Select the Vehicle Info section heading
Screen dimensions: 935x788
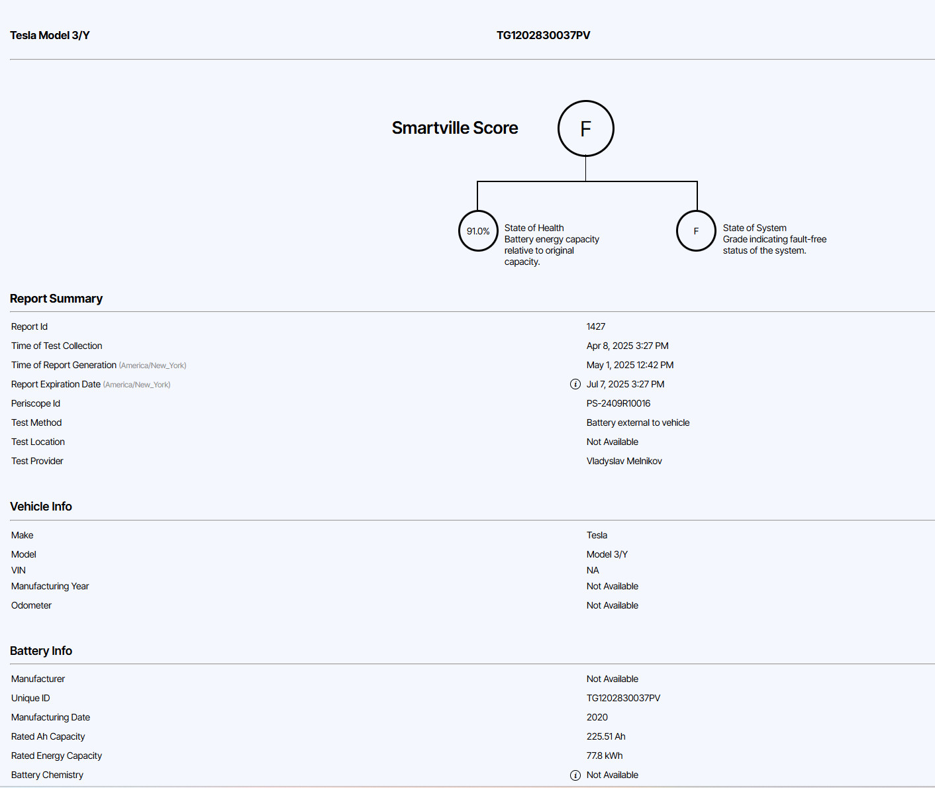click(x=41, y=507)
